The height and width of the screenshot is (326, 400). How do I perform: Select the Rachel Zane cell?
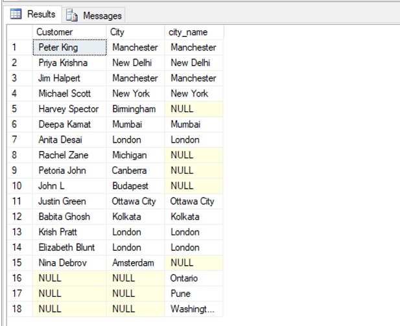(x=69, y=155)
